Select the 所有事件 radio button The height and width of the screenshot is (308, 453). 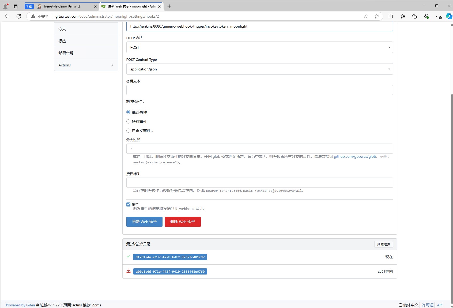129,122
